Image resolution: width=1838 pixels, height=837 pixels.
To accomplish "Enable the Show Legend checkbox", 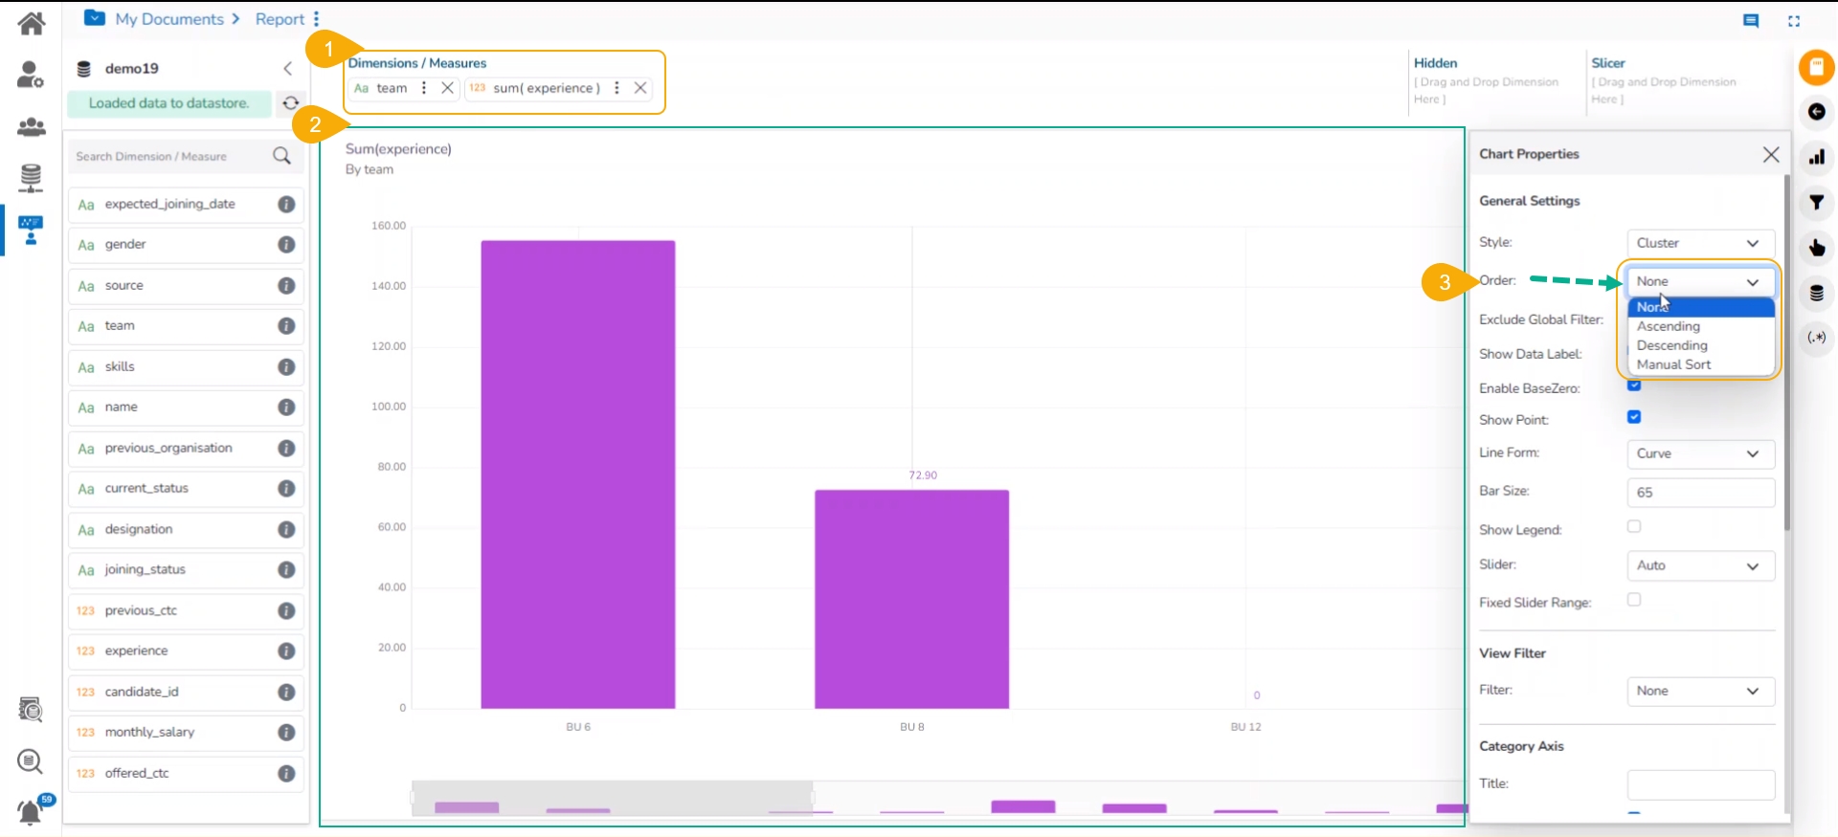I will pyautogui.click(x=1634, y=526).
